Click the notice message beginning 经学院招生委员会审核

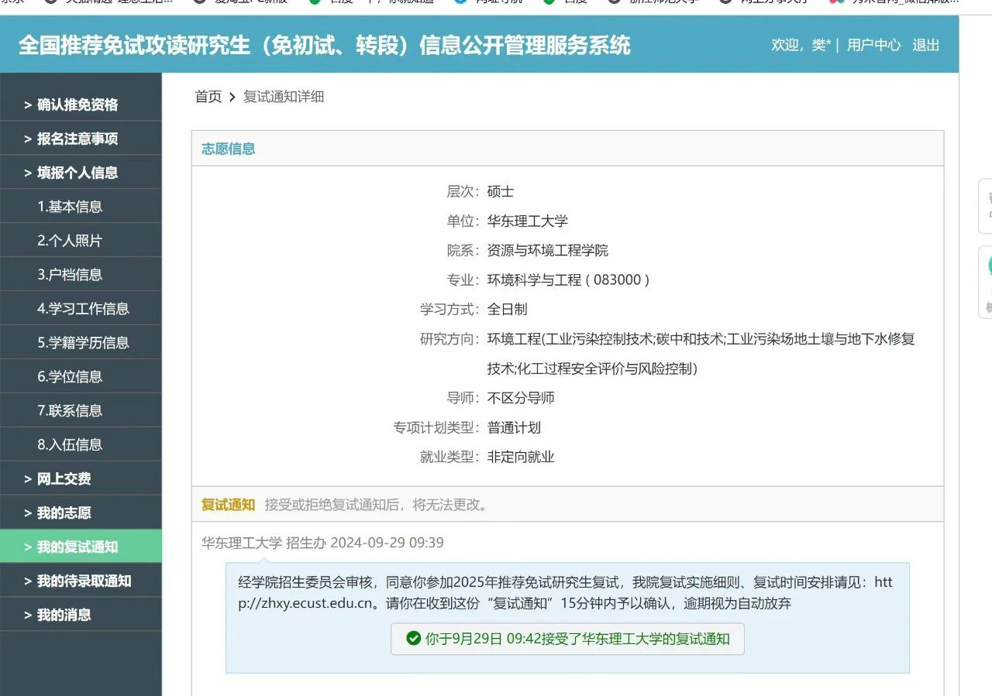[x=566, y=592]
